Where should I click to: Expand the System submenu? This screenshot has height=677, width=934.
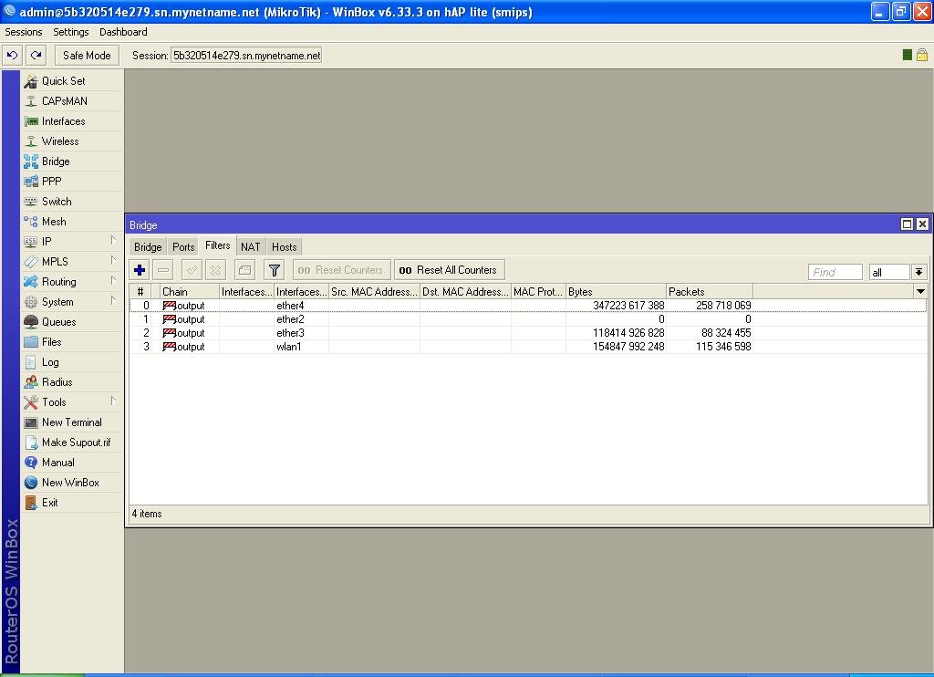click(x=72, y=302)
